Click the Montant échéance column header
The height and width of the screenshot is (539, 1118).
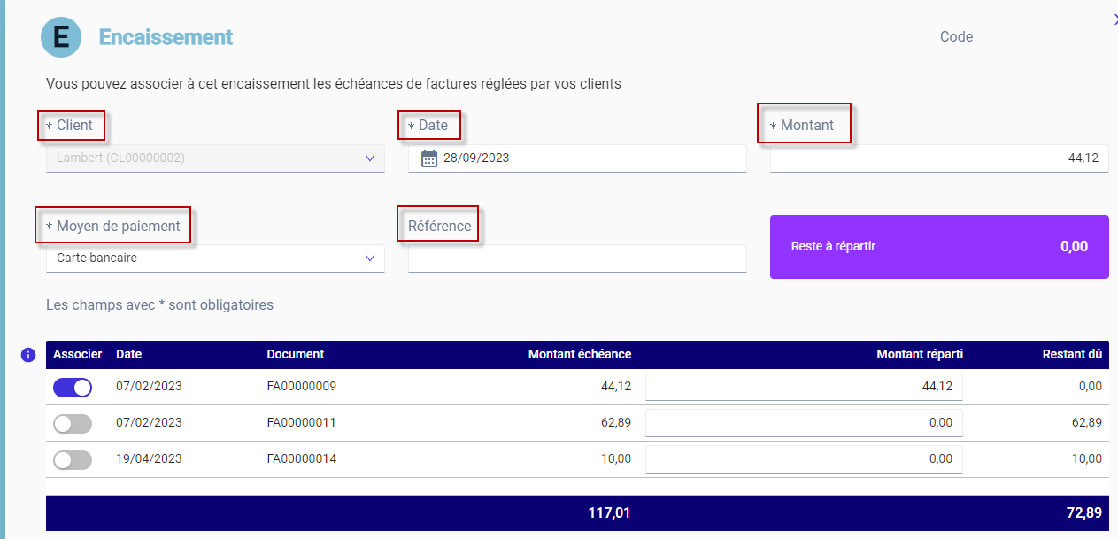[x=580, y=354]
